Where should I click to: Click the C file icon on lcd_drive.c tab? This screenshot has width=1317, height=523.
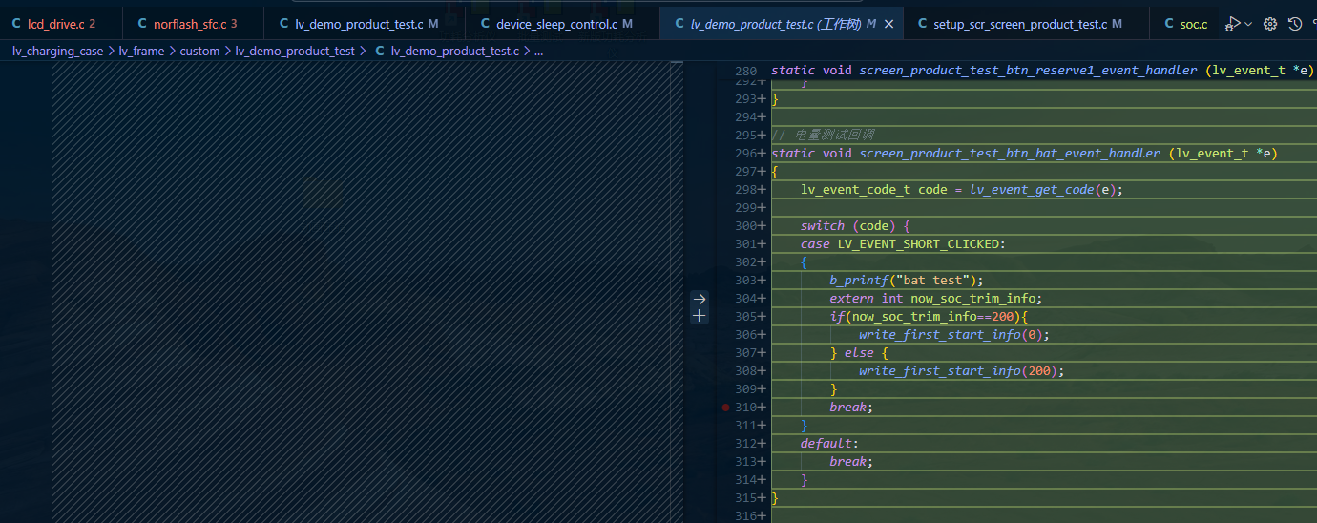(x=16, y=24)
